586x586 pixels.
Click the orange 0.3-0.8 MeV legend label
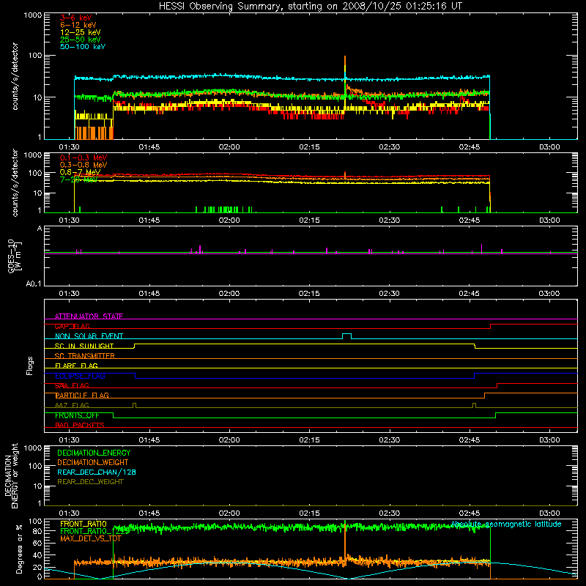coord(84,165)
